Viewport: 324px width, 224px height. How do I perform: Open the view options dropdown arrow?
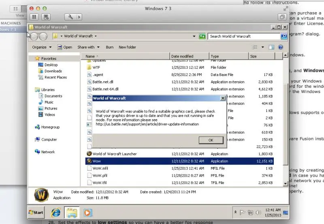[x=262, y=47]
